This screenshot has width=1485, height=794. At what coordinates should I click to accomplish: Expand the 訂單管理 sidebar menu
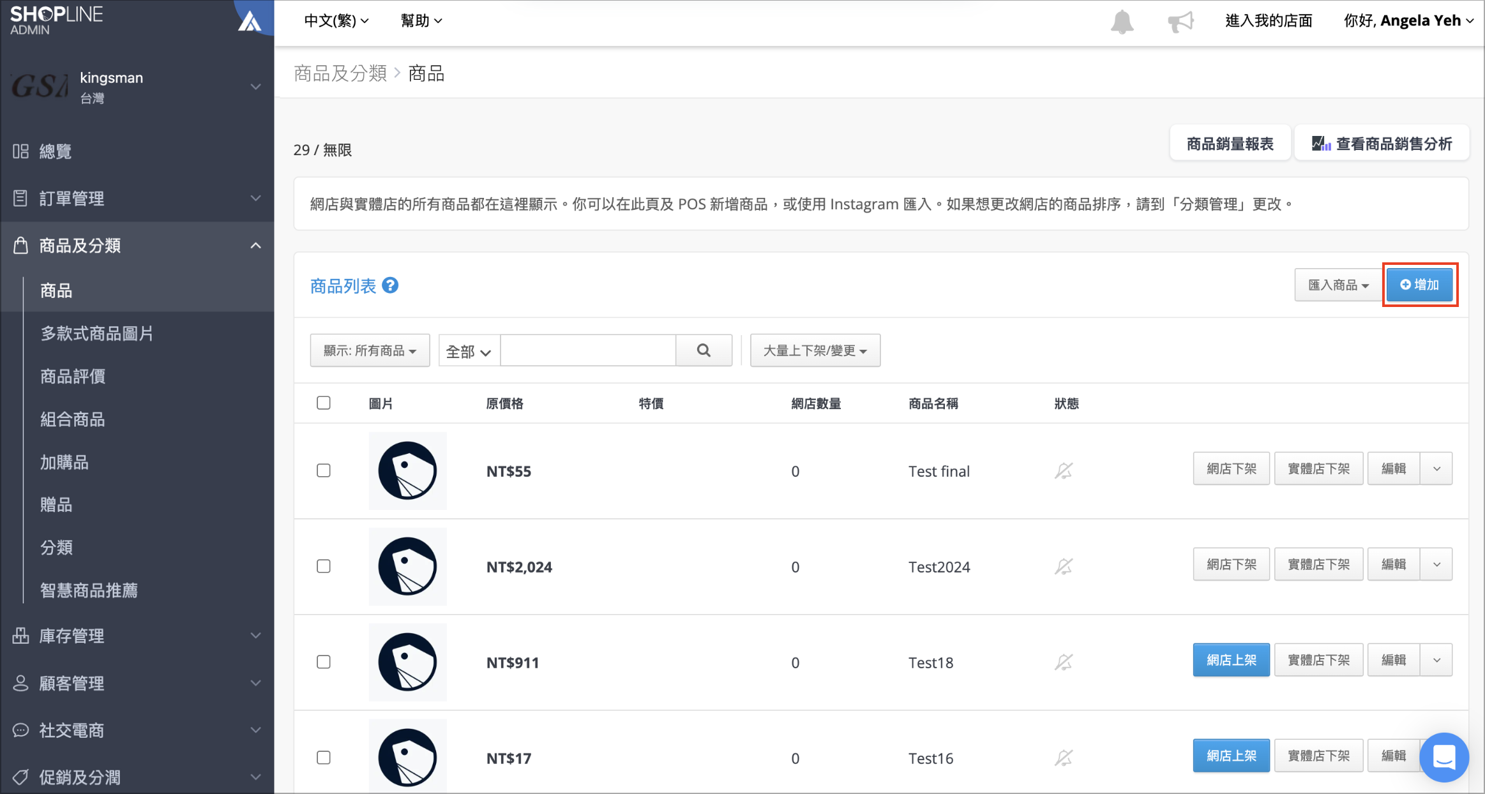coord(137,198)
